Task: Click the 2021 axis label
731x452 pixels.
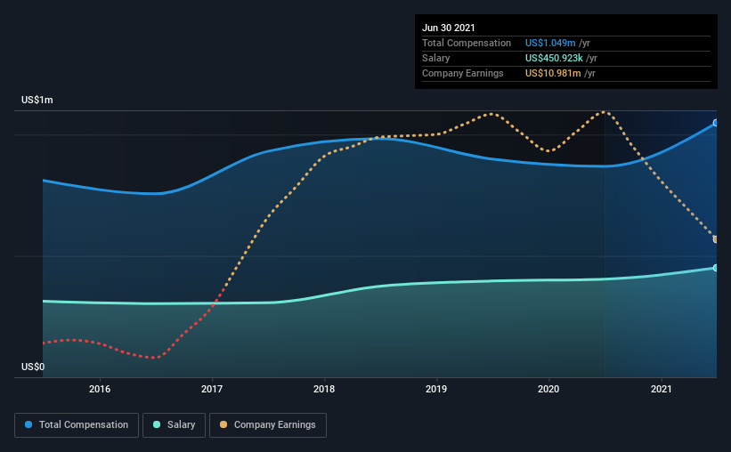Action: (x=661, y=389)
